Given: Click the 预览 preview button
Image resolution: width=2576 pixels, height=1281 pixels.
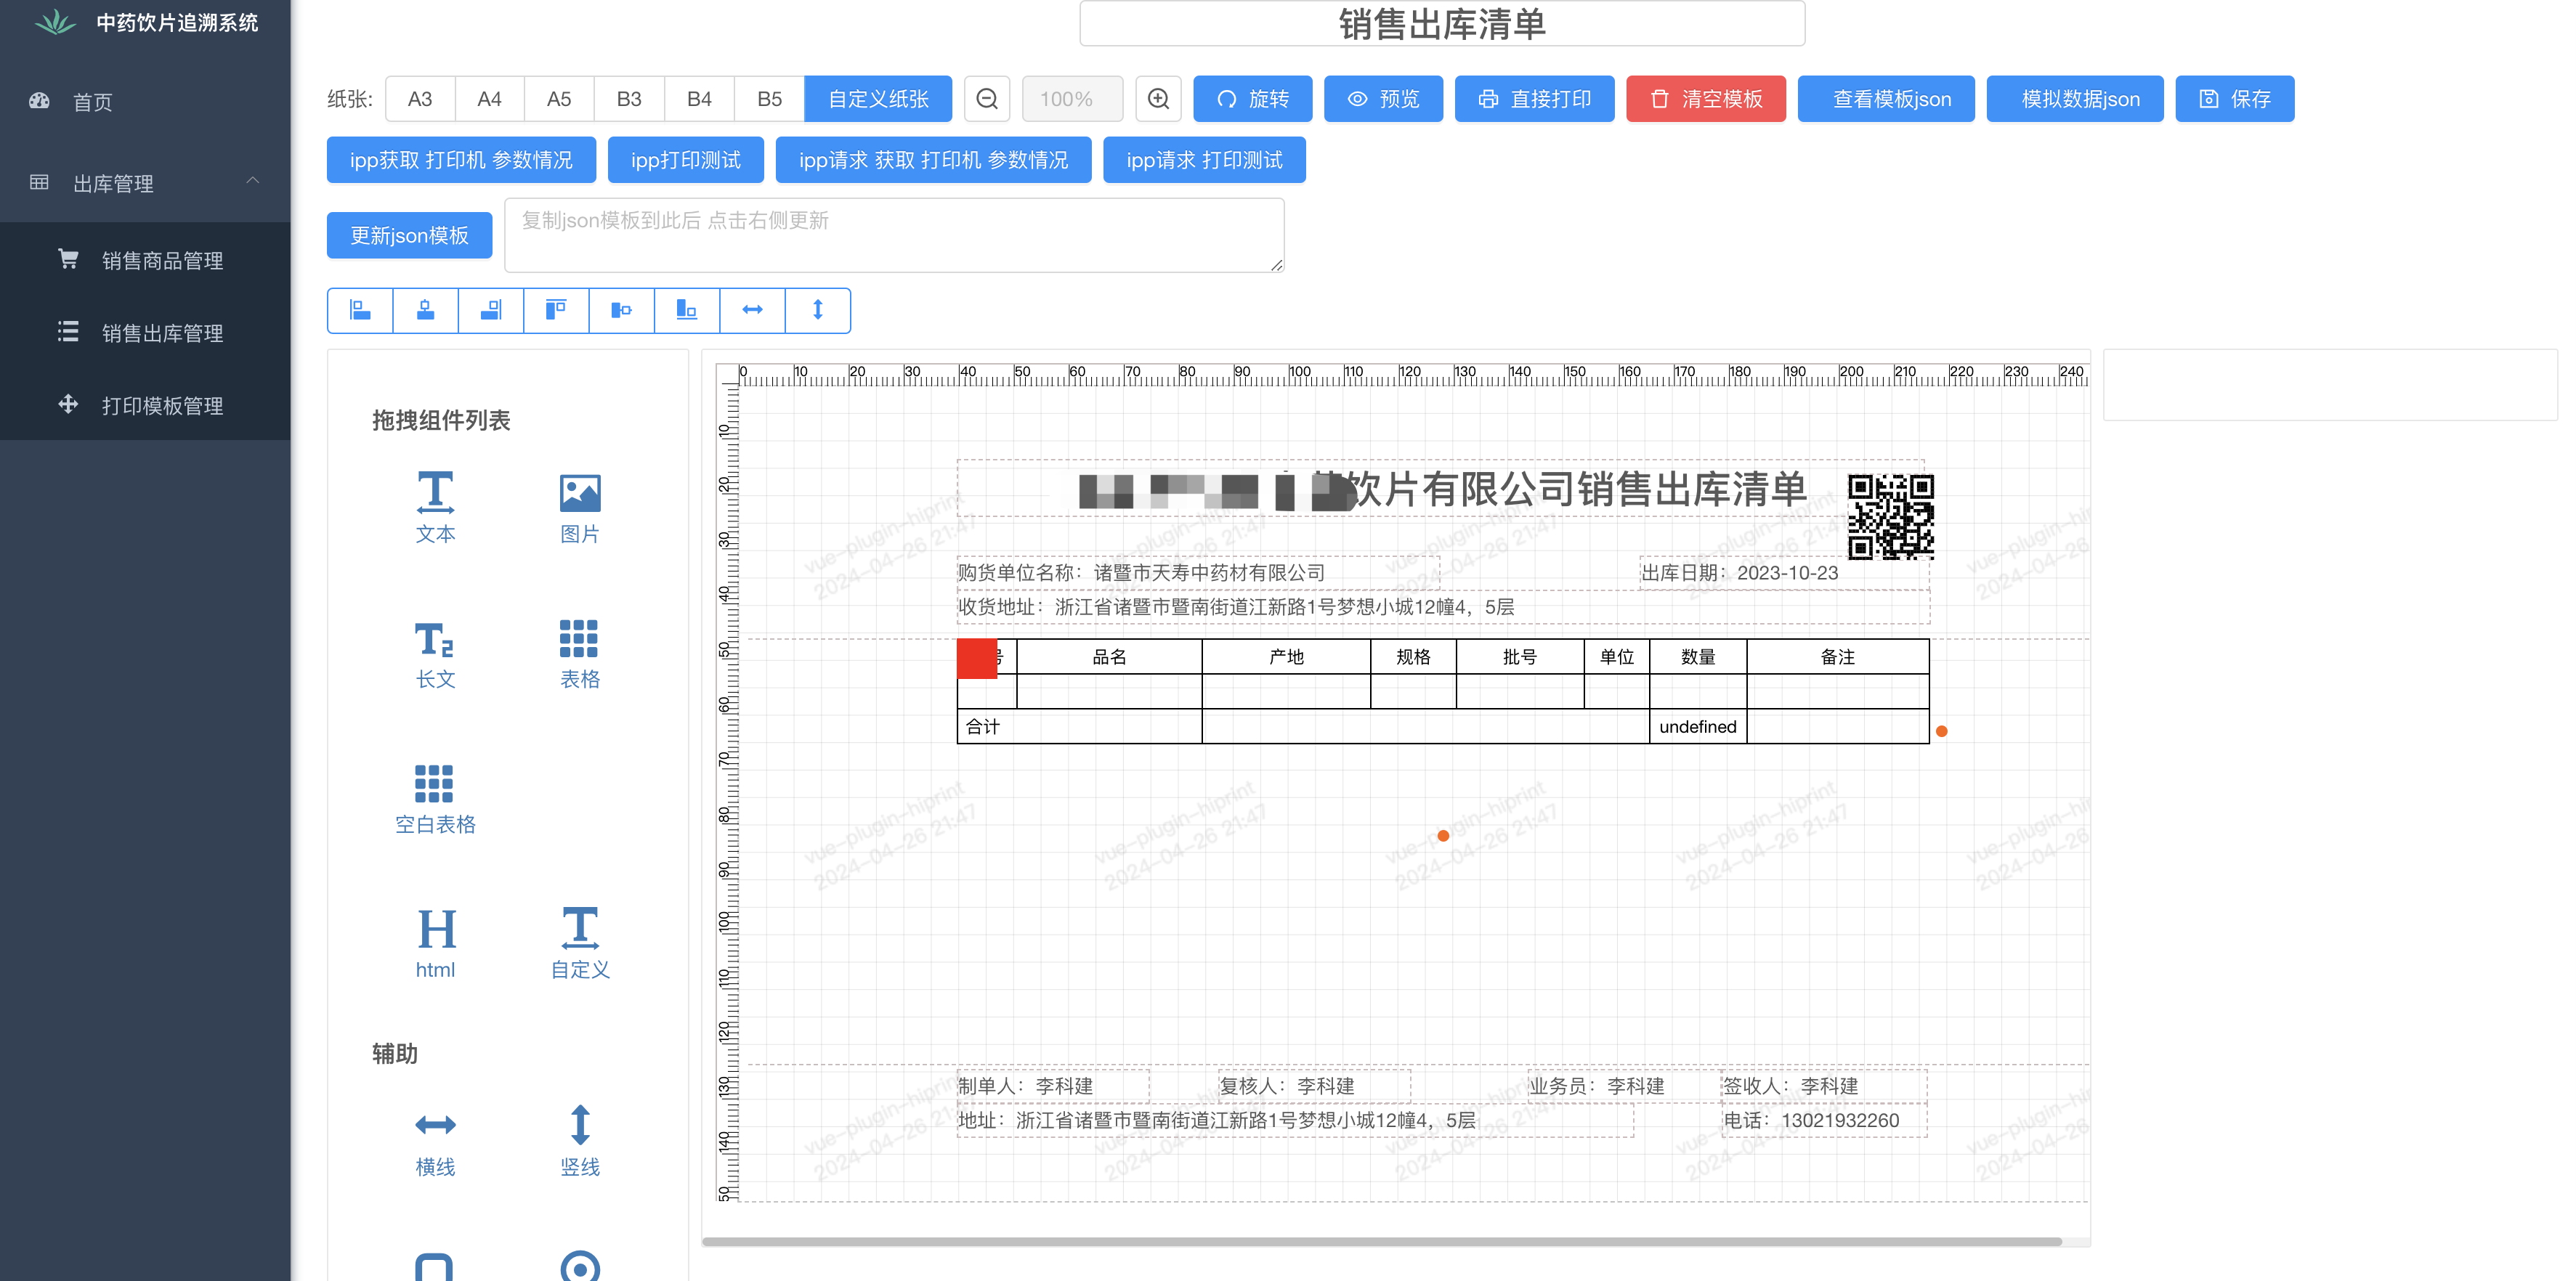Looking at the screenshot, I should 1383,99.
